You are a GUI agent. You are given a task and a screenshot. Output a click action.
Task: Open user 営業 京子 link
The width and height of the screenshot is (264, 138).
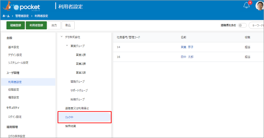187,47
